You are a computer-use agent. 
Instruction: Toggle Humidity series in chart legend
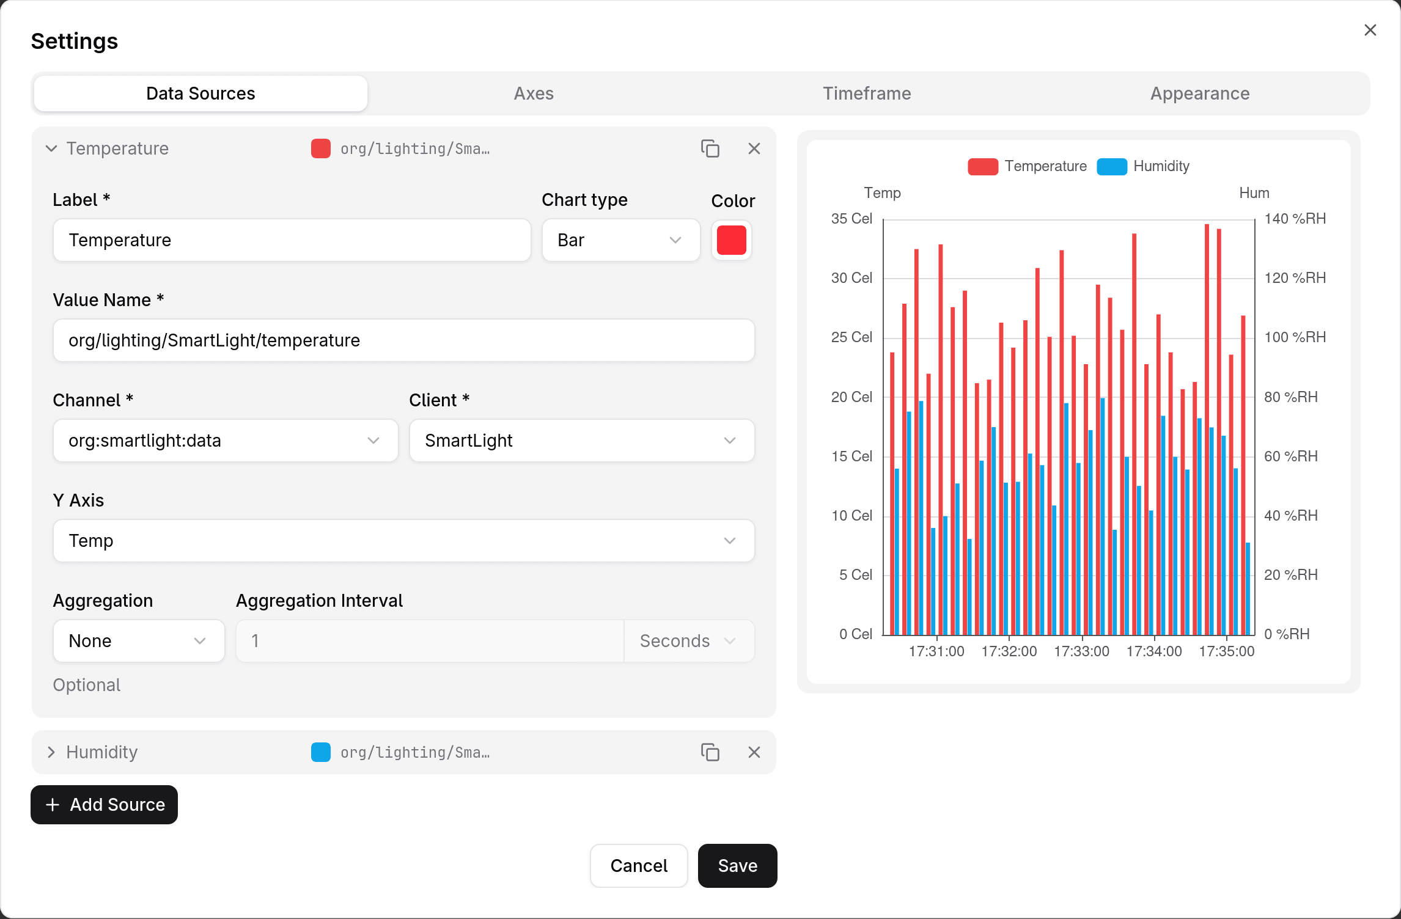click(x=1143, y=166)
